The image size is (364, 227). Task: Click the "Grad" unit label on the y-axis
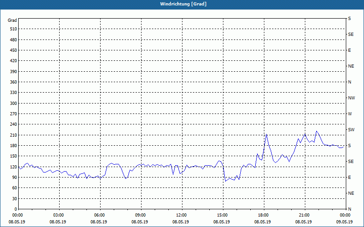12,20
